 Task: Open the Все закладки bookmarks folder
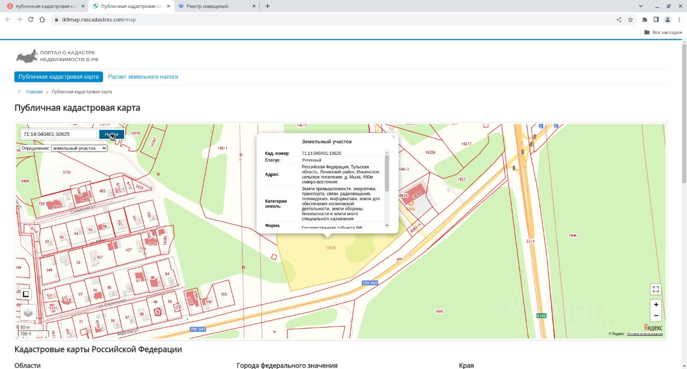click(663, 32)
